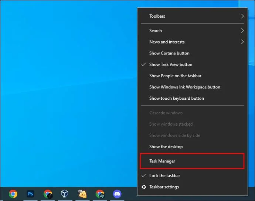
Task: Enable Show Cortana button
Action: tap(193, 53)
